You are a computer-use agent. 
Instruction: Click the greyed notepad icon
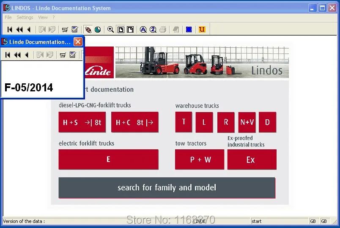pos(176,29)
